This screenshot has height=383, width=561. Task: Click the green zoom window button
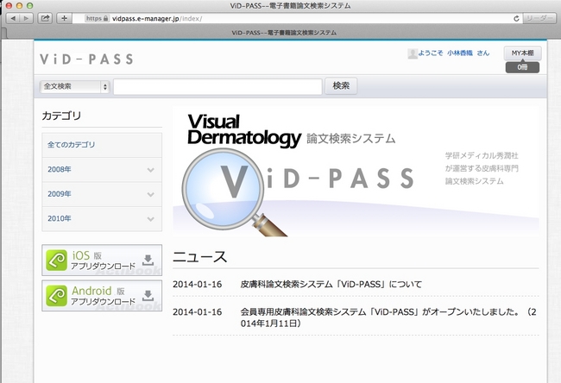click(x=29, y=6)
